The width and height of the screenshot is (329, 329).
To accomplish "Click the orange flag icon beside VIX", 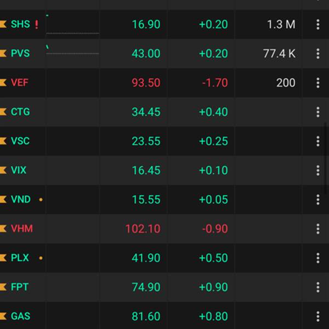I will click(x=4, y=171).
